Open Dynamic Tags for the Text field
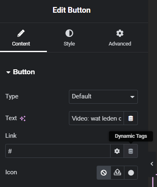The height and width of the screenshot is (187, 157). tap(130, 118)
